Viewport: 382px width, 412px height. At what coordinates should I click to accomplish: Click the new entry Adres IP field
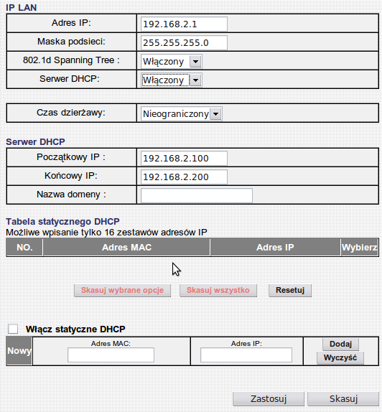[x=246, y=355]
